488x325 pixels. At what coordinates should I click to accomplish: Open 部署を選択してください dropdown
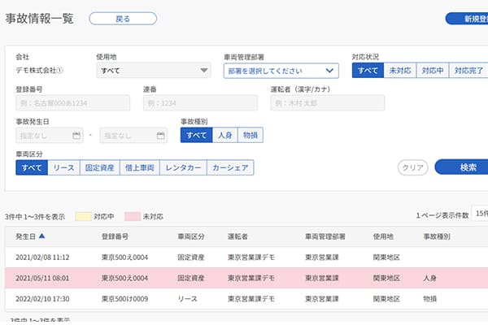[x=281, y=71]
